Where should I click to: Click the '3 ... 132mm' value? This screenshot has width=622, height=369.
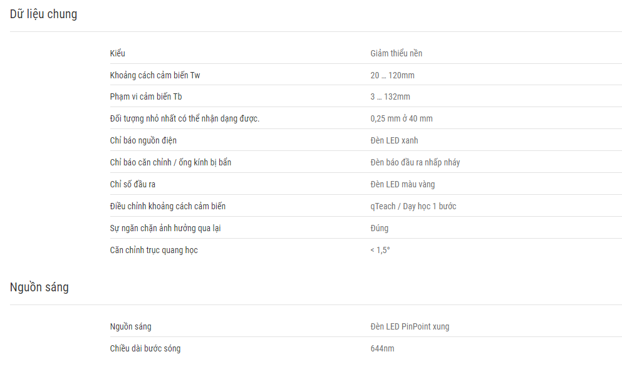pos(390,97)
